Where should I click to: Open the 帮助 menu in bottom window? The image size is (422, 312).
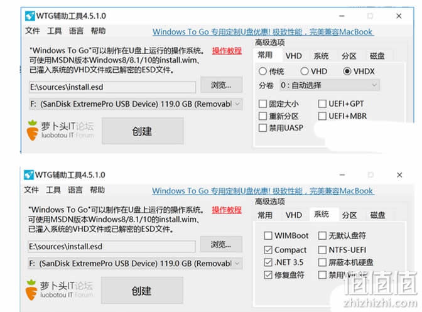pyautogui.click(x=97, y=190)
